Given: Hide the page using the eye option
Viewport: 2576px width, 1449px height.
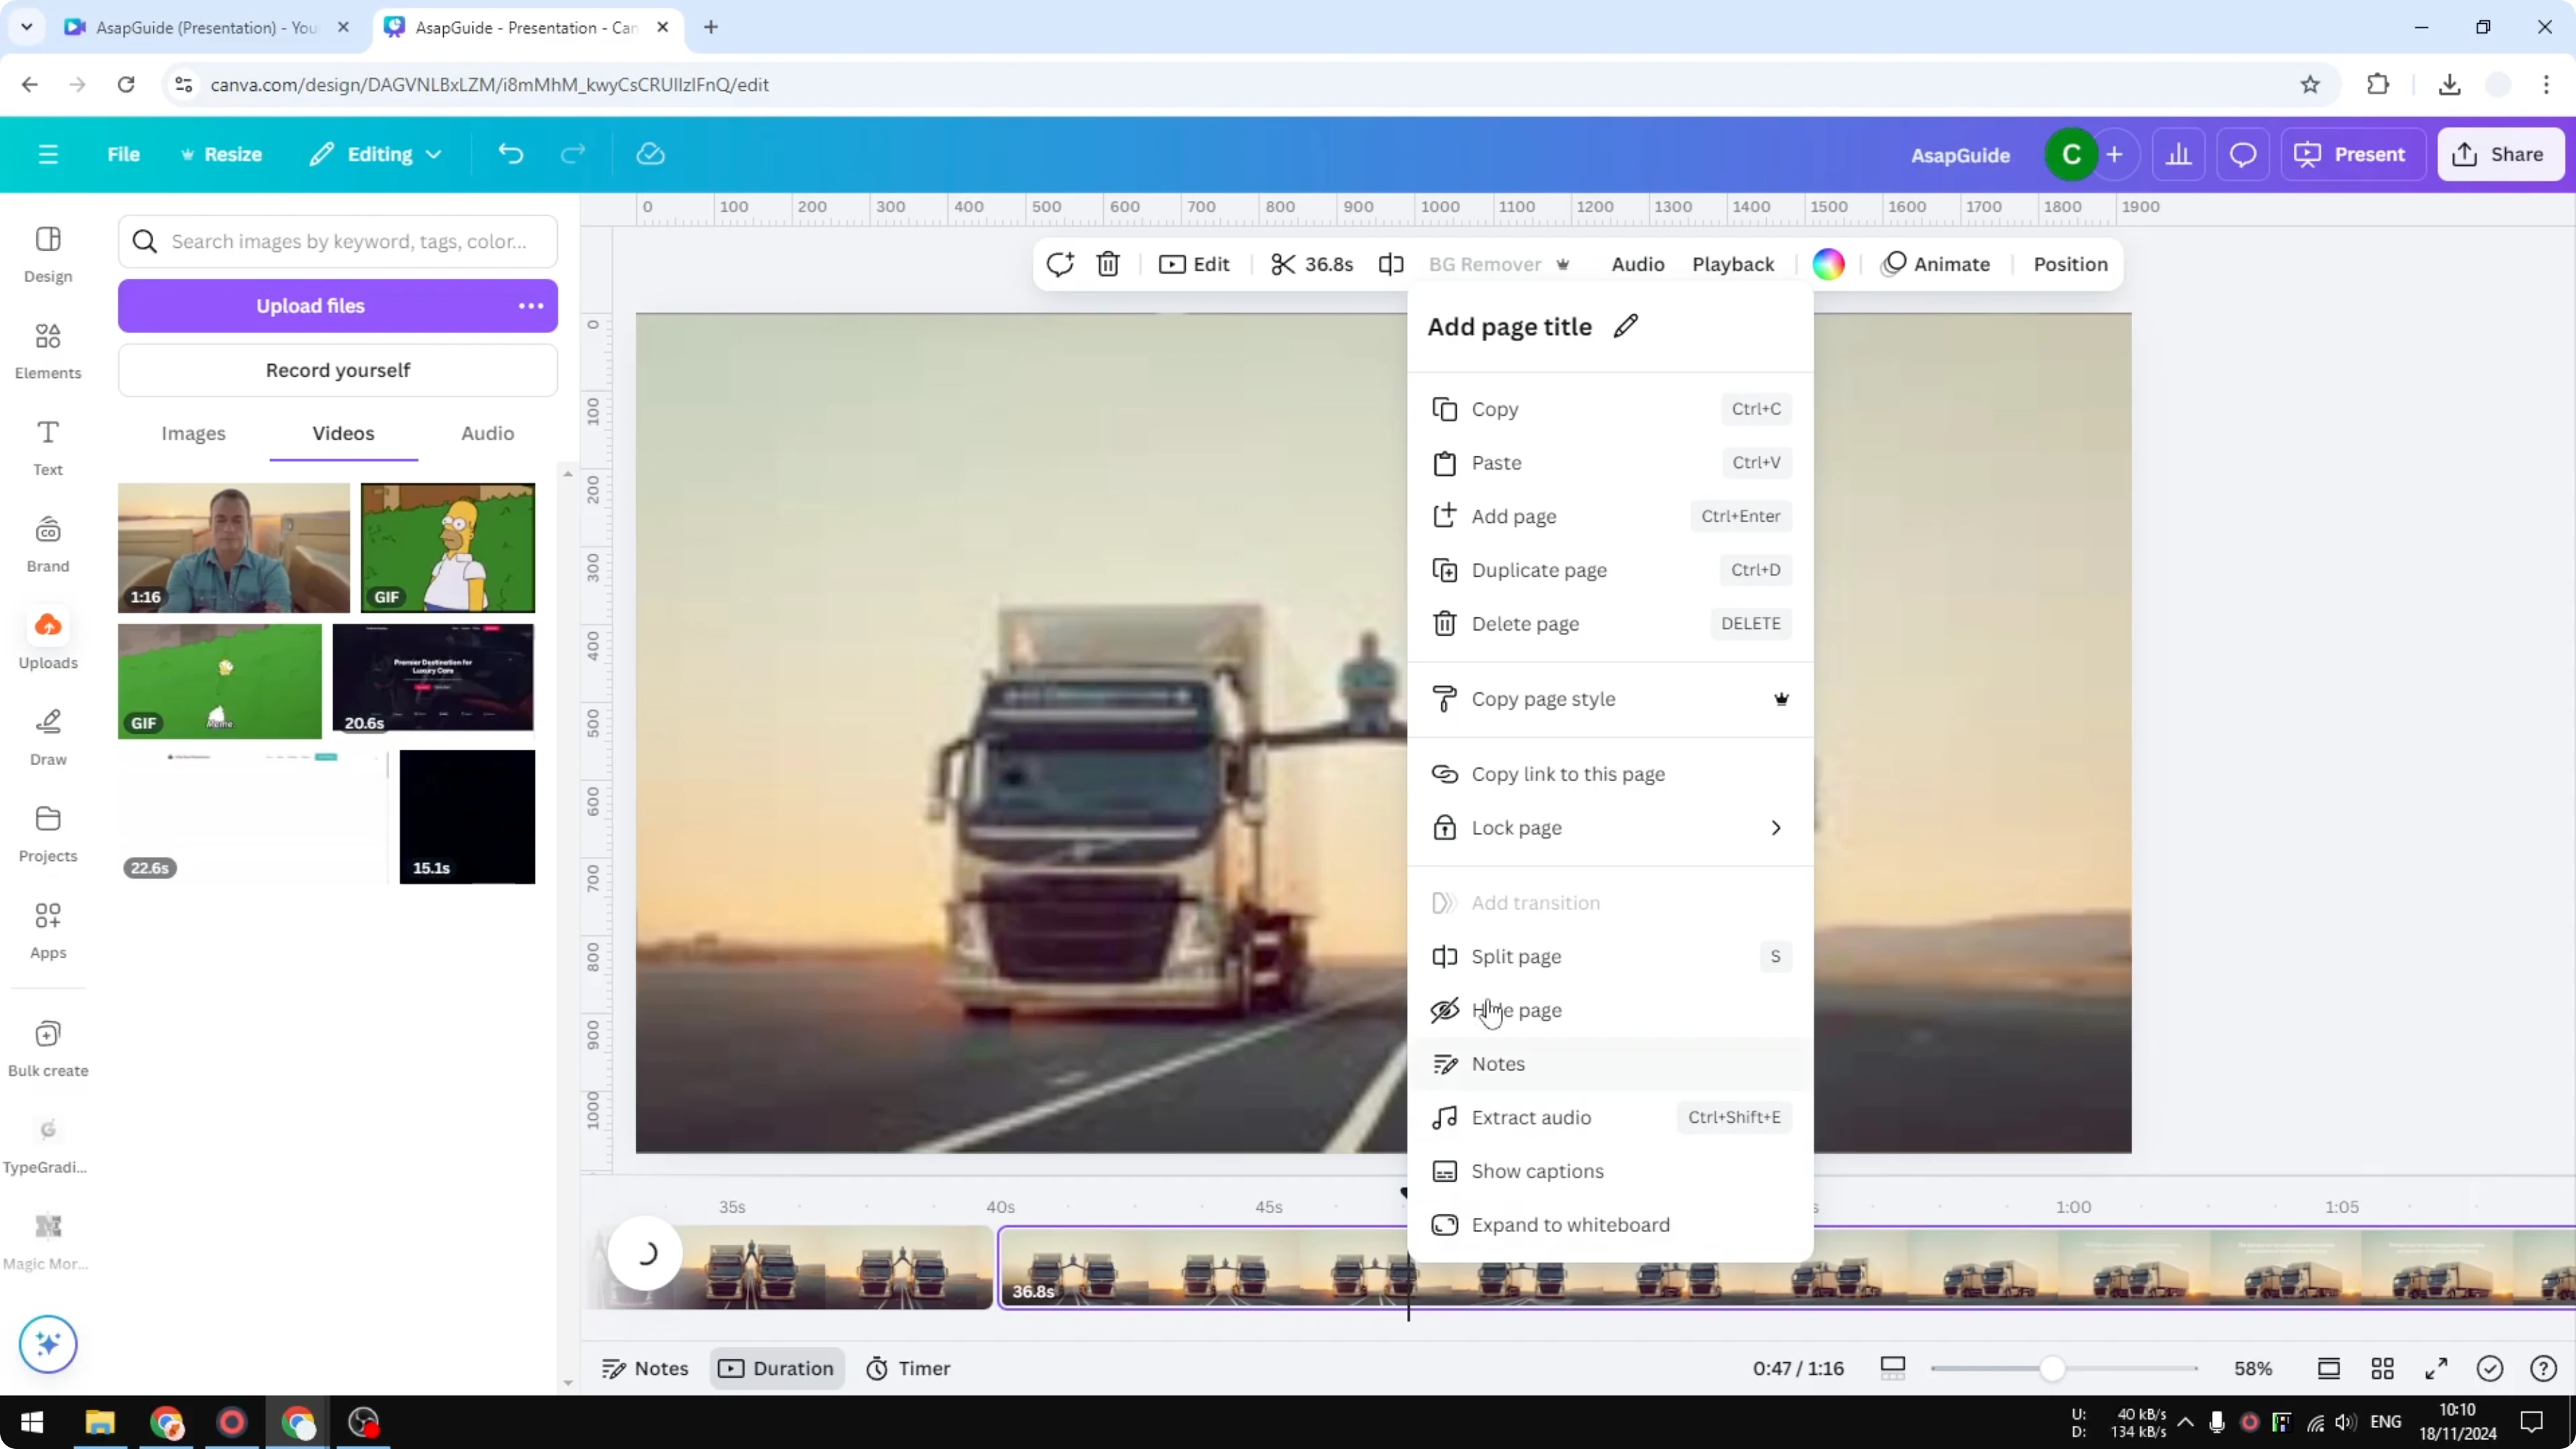Looking at the screenshot, I should pyautogui.click(x=1518, y=1010).
